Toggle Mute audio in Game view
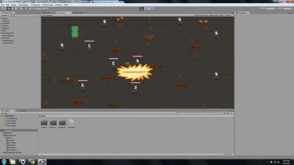294x165 pixels. [214, 15]
